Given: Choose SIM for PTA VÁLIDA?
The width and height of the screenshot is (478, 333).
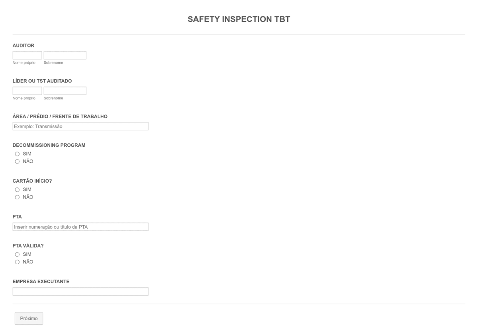Looking at the screenshot, I should coord(17,254).
